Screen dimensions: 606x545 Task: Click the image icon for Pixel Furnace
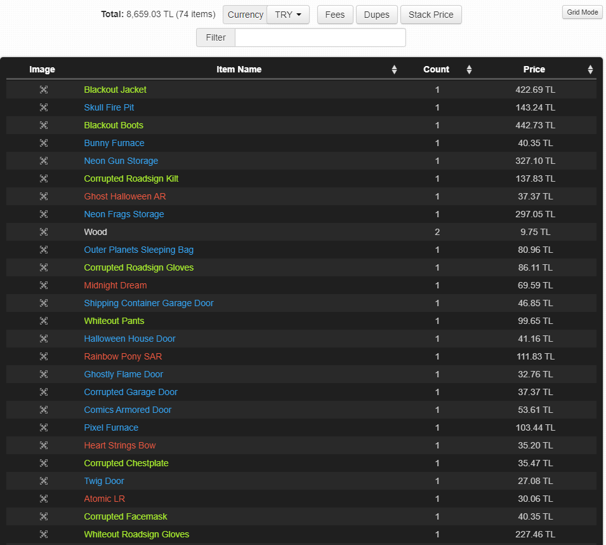[44, 427]
